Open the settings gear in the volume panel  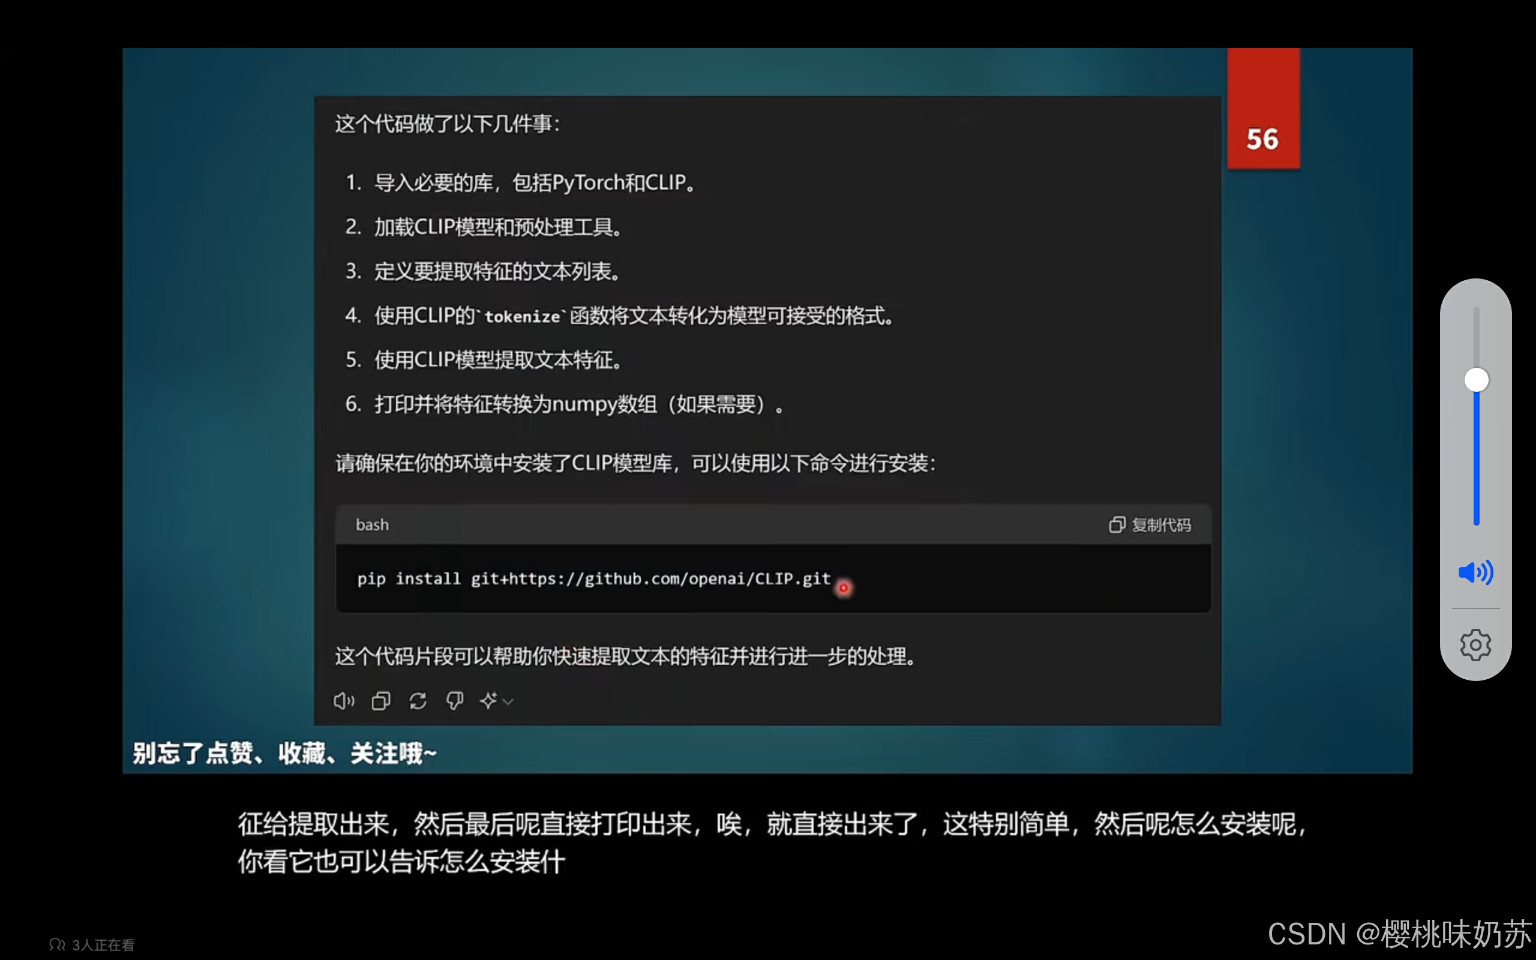click(x=1475, y=645)
